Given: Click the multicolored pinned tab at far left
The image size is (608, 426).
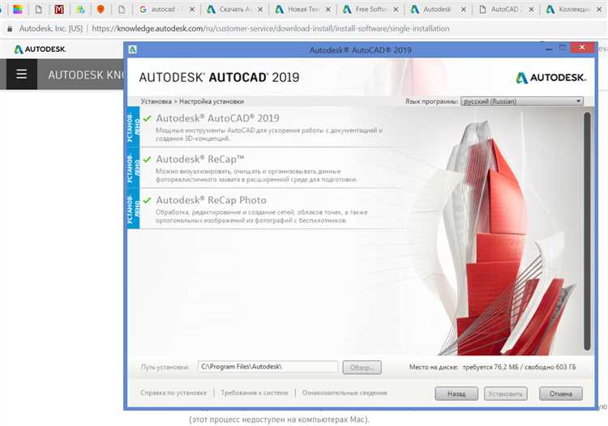Looking at the screenshot, I should pos(17,10).
